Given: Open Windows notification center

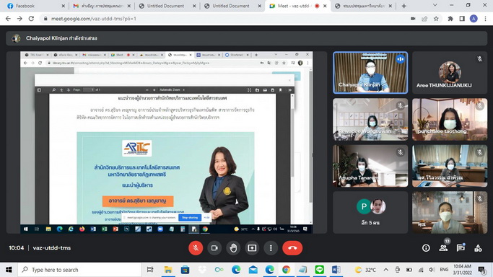Looking at the screenshot, I should click(x=481, y=270).
